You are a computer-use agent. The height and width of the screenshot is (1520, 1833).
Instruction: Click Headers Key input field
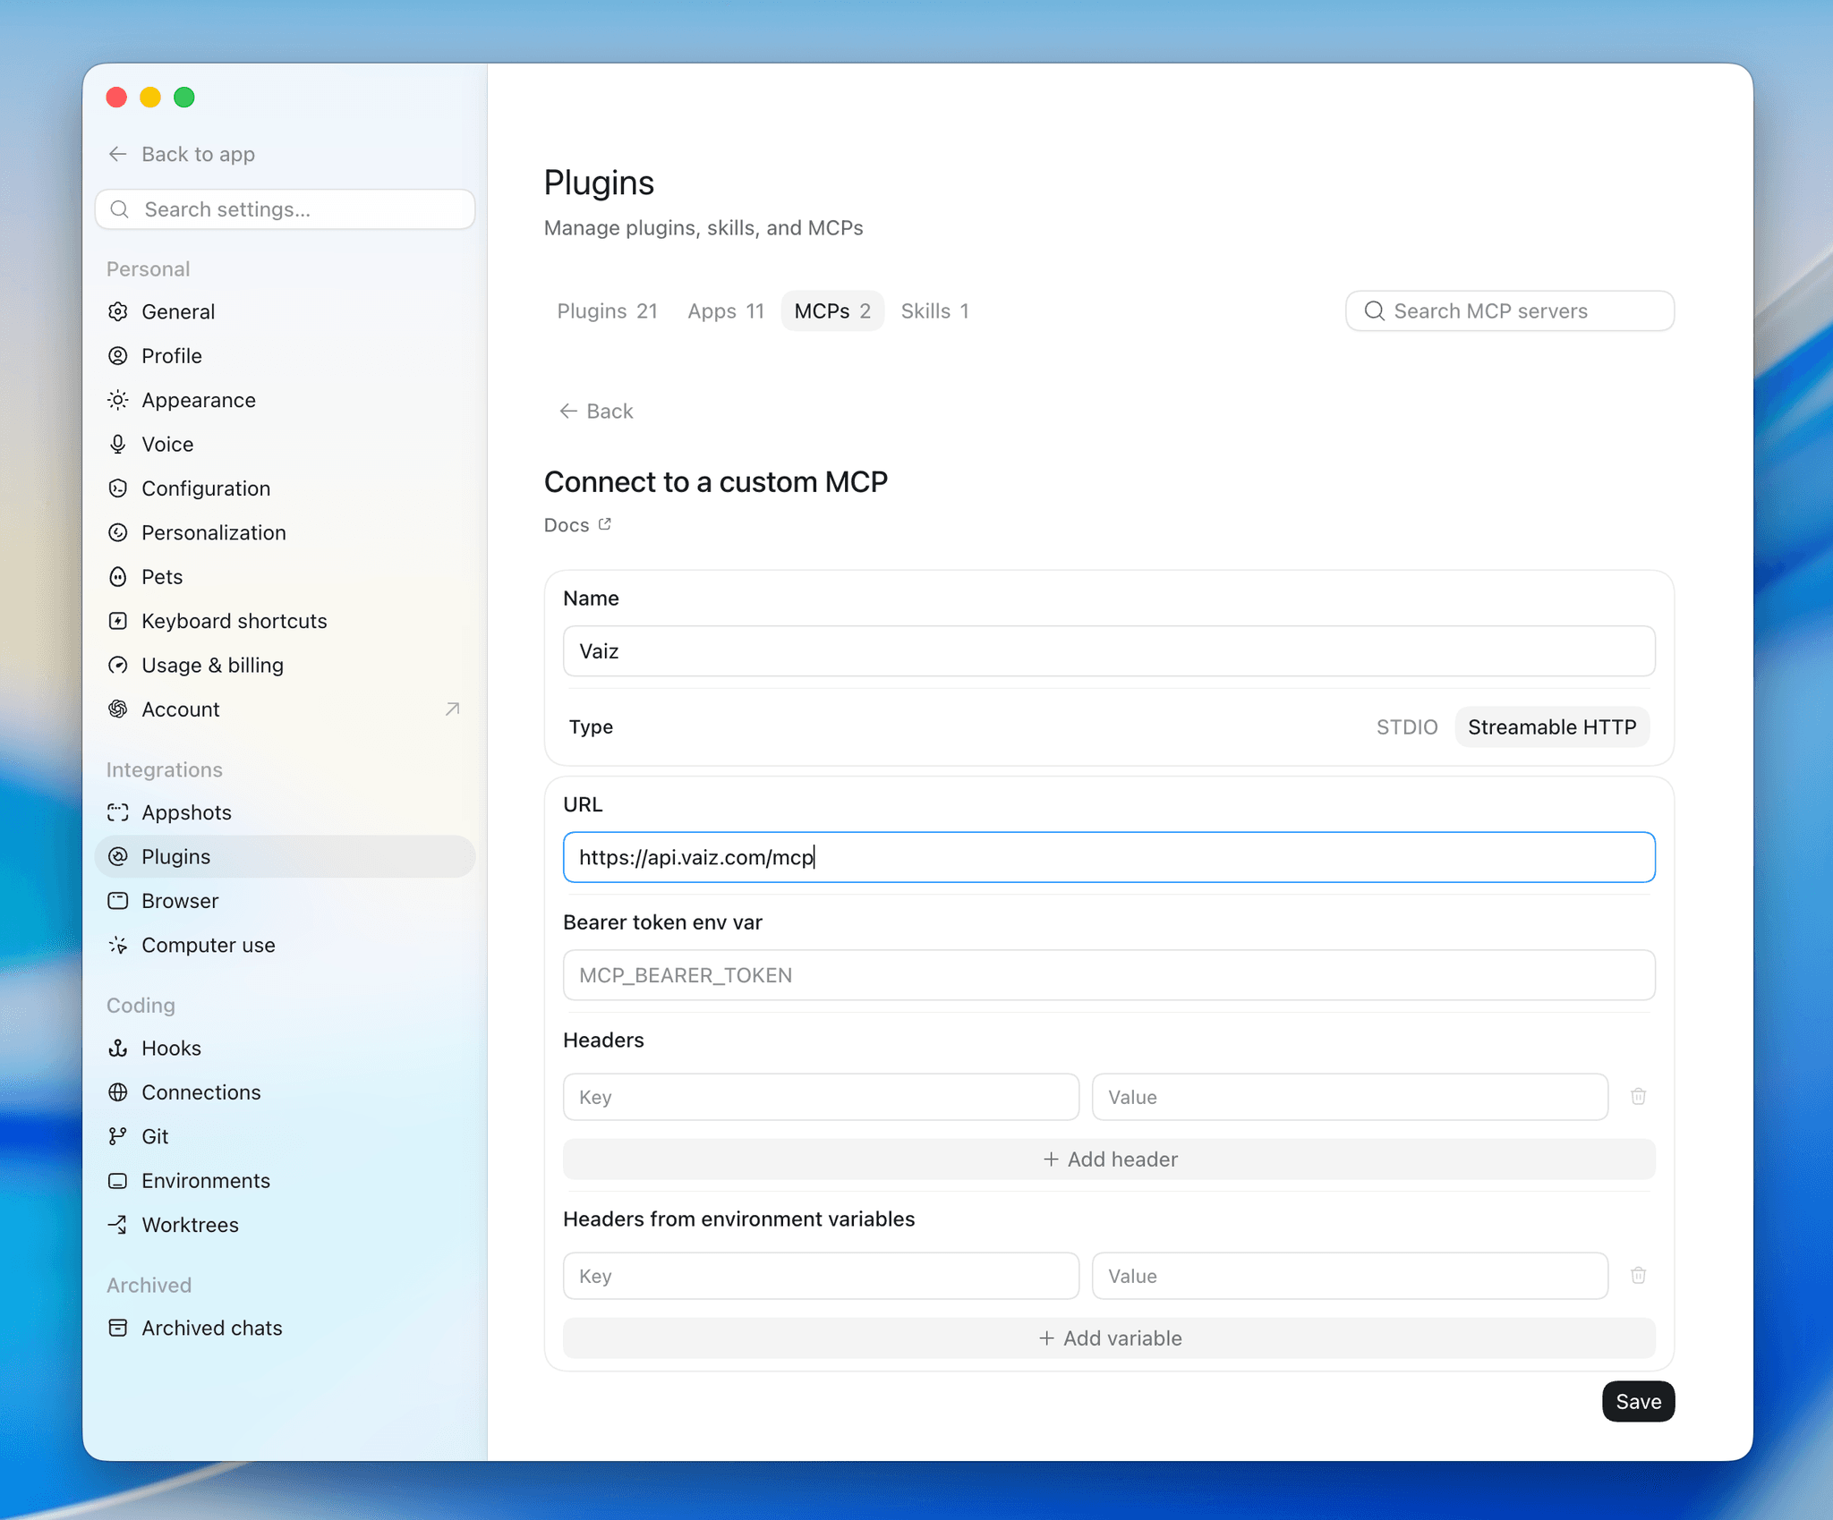point(821,1097)
